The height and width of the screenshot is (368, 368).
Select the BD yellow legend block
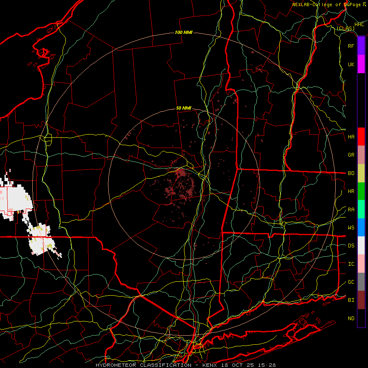361,173
